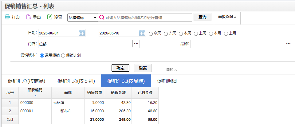Click sales amount cell 42.80
The image size is (295, 127).
pyautogui.click(x=118, y=103)
